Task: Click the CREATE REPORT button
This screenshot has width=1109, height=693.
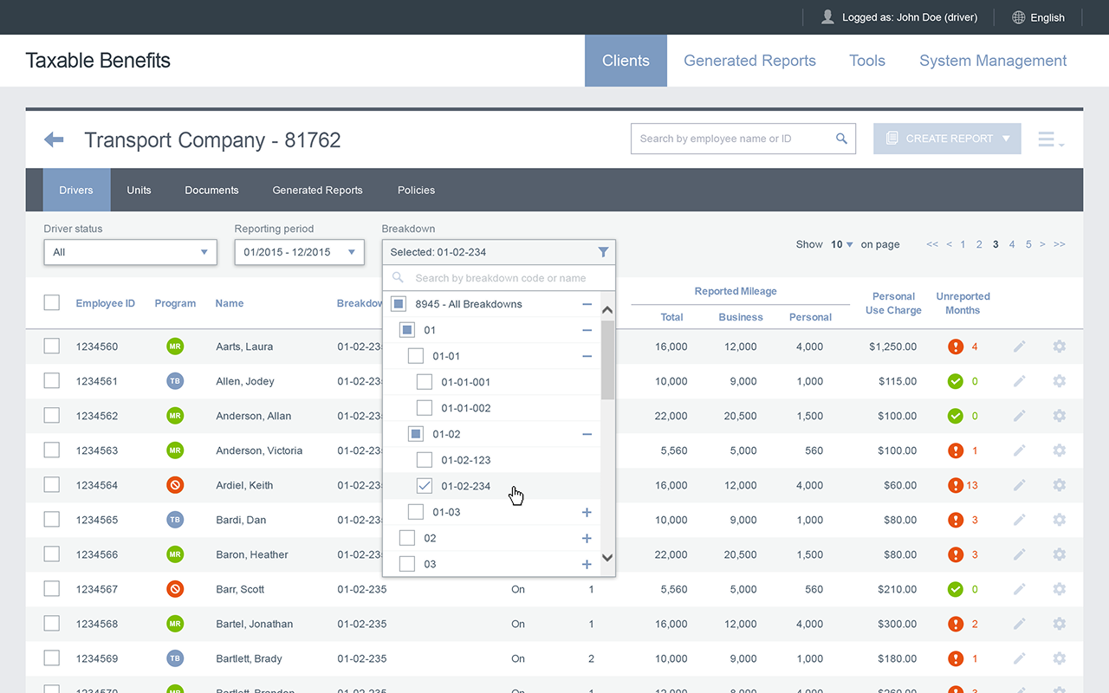Action: coord(947,139)
